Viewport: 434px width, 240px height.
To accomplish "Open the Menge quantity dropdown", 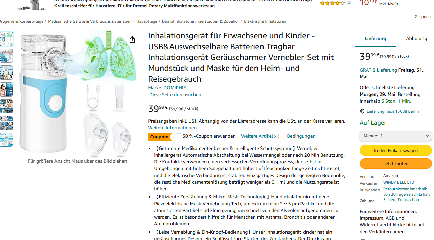I will click(x=395, y=136).
